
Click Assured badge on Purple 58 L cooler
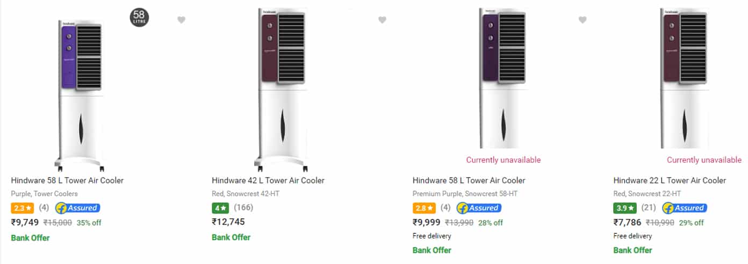77,208
